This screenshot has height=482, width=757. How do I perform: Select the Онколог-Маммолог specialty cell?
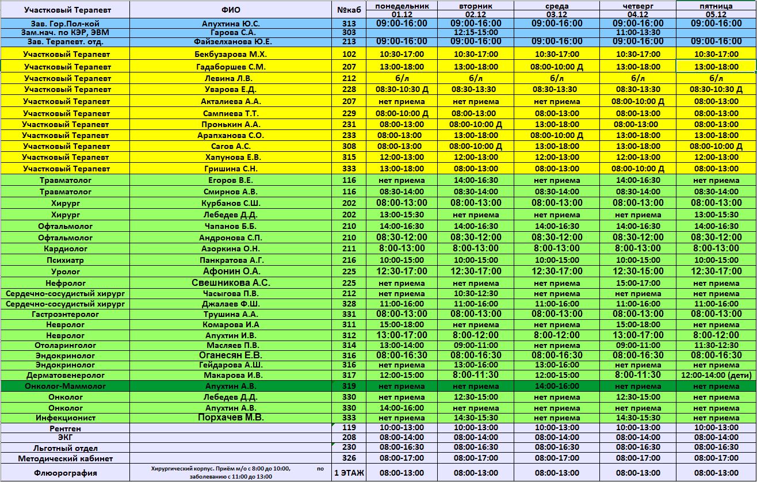(65, 386)
